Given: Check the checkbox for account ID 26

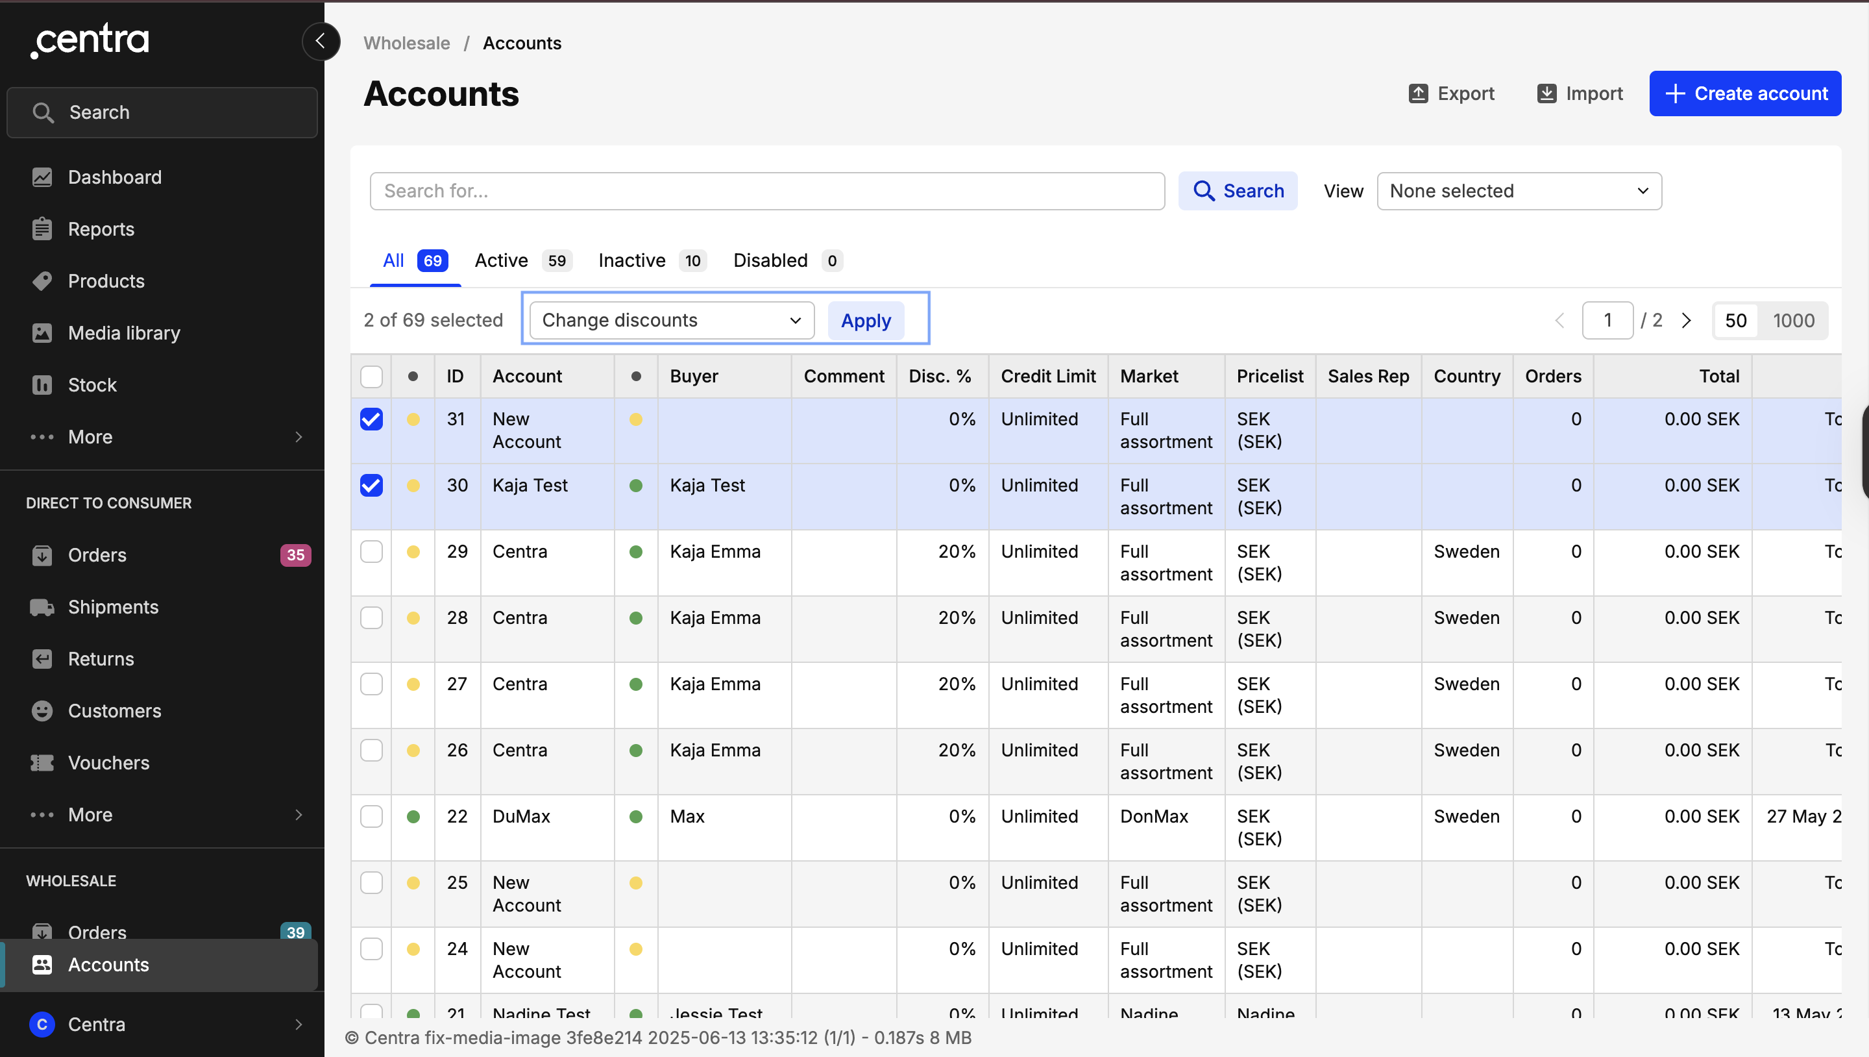Looking at the screenshot, I should click(371, 750).
